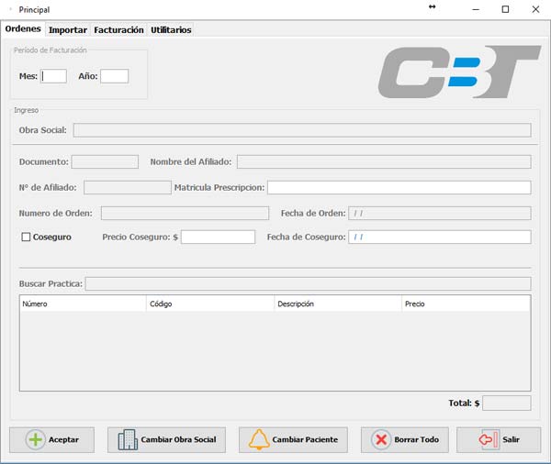Maximize the Principal window
551x464 pixels.
(x=505, y=9)
